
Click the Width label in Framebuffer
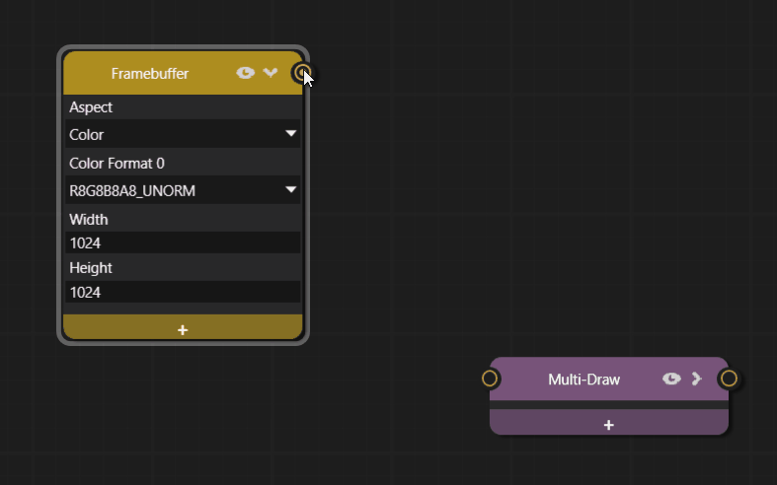coord(89,219)
